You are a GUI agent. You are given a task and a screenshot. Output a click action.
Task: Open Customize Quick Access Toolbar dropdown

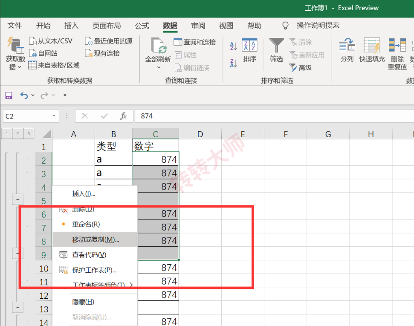65,95
